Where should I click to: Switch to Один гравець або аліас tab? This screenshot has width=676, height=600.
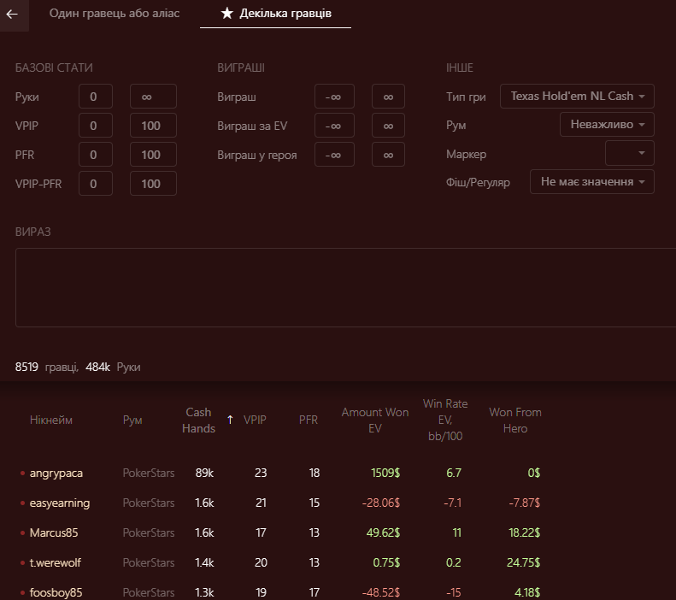click(x=115, y=14)
